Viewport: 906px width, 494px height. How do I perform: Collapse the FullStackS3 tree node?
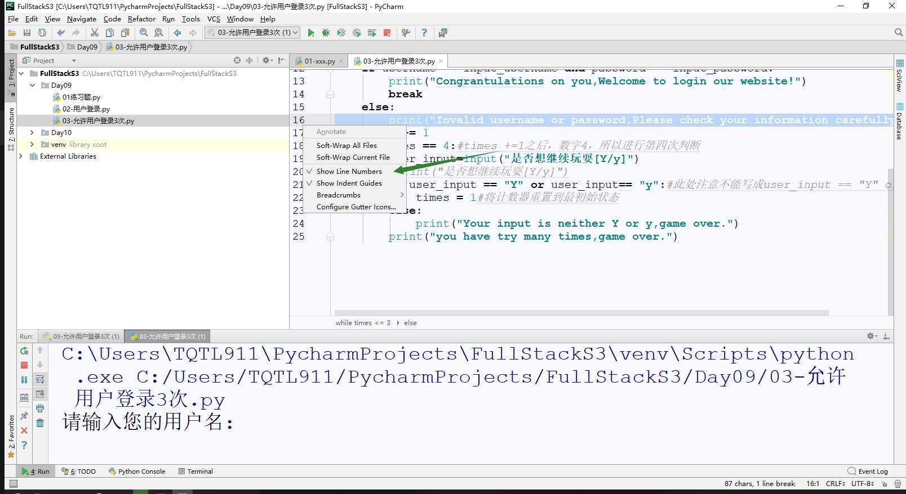(21, 73)
